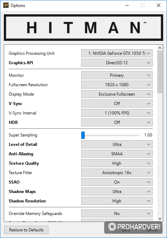Click the Restore to Defaults button
The height and width of the screenshot is (238, 167).
(26, 230)
